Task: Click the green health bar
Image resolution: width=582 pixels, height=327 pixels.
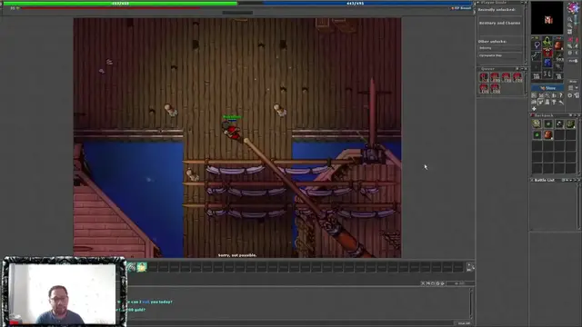Action: [x=120, y=4]
